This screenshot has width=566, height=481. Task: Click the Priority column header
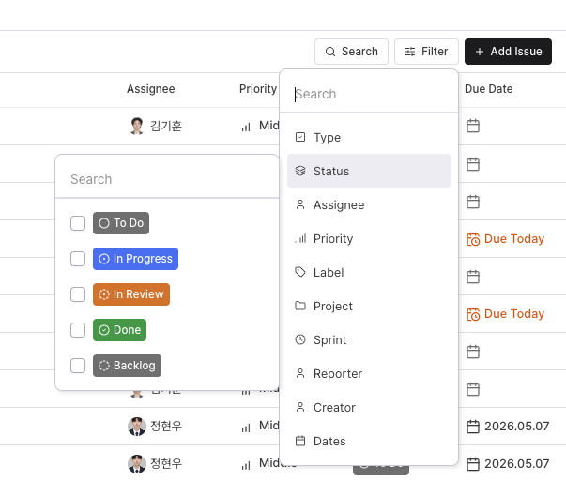pyautogui.click(x=258, y=89)
